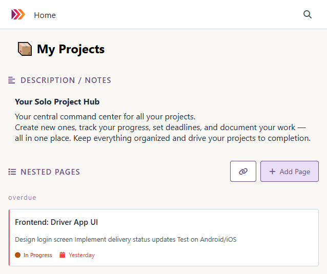Open the Frontend: Driver App UI page
The image size is (327, 274).
(56, 222)
